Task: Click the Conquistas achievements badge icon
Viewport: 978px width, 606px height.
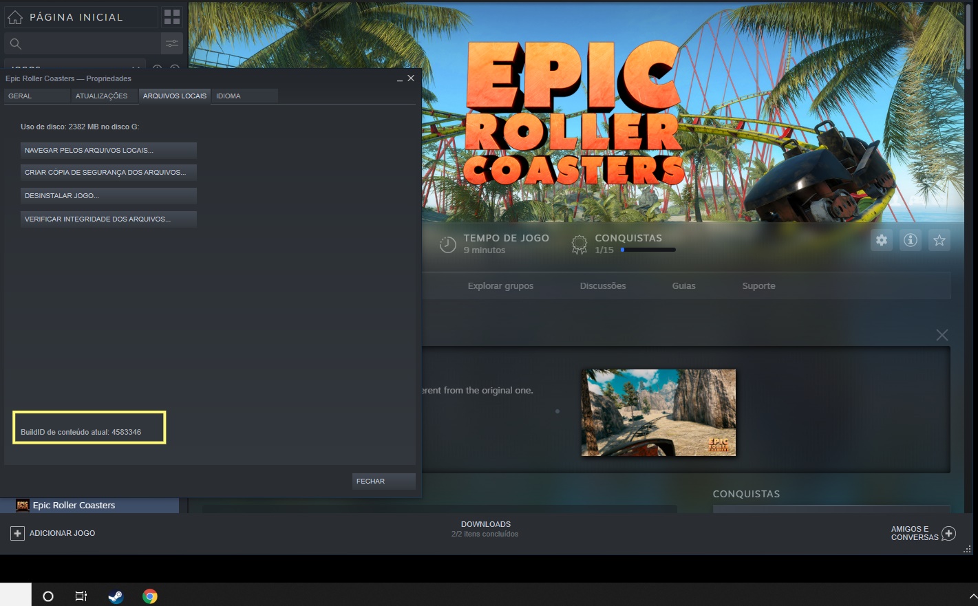Action: pos(580,244)
